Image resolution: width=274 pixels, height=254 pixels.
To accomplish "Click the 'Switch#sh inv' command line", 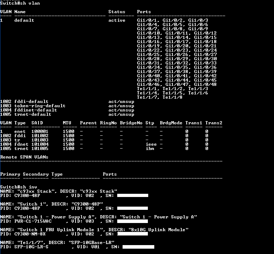I will (19, 187).
